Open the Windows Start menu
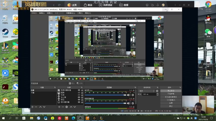 [3, 118]
